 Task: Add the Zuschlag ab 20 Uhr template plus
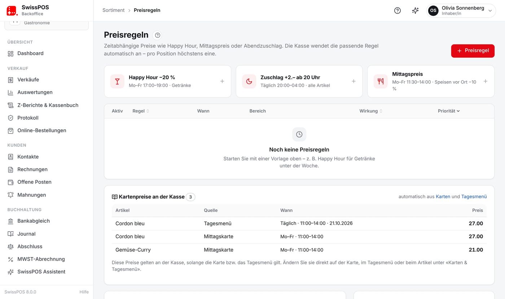point(353,81)
